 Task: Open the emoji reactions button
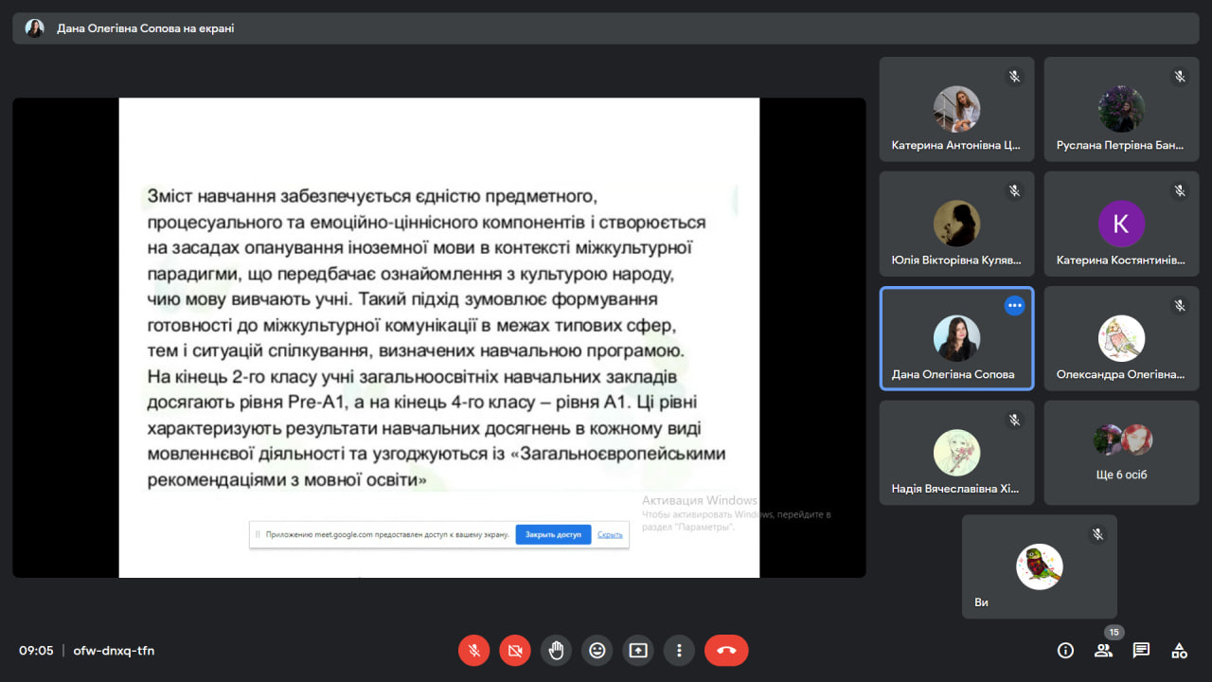(597, 651)
